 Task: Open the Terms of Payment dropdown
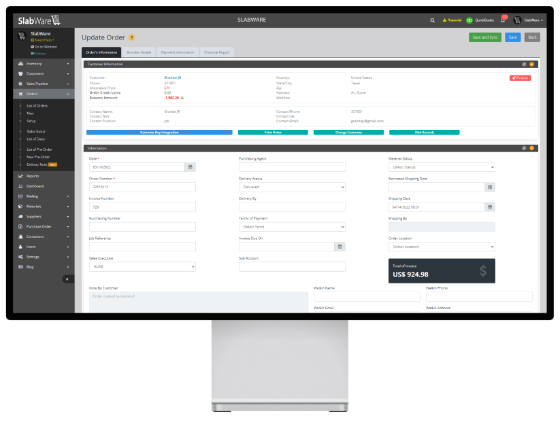pyautogui.click(x=292, y=227)
